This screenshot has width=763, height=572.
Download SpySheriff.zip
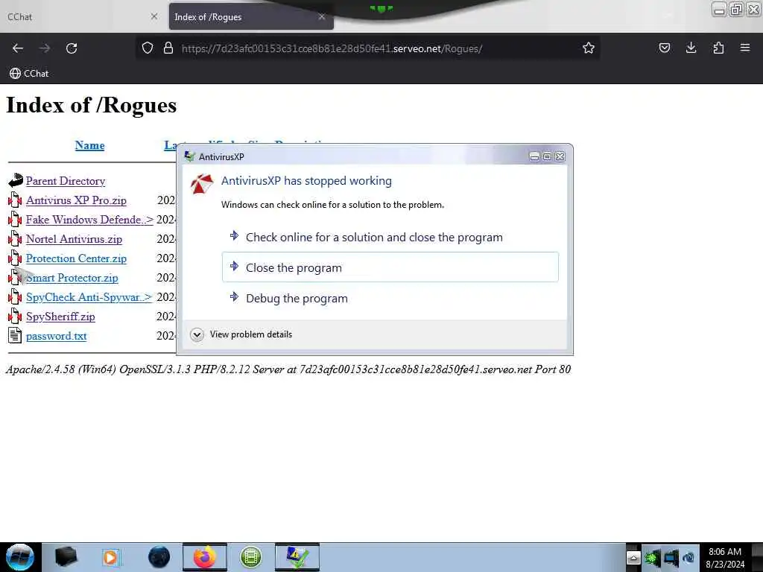(61, 317)
